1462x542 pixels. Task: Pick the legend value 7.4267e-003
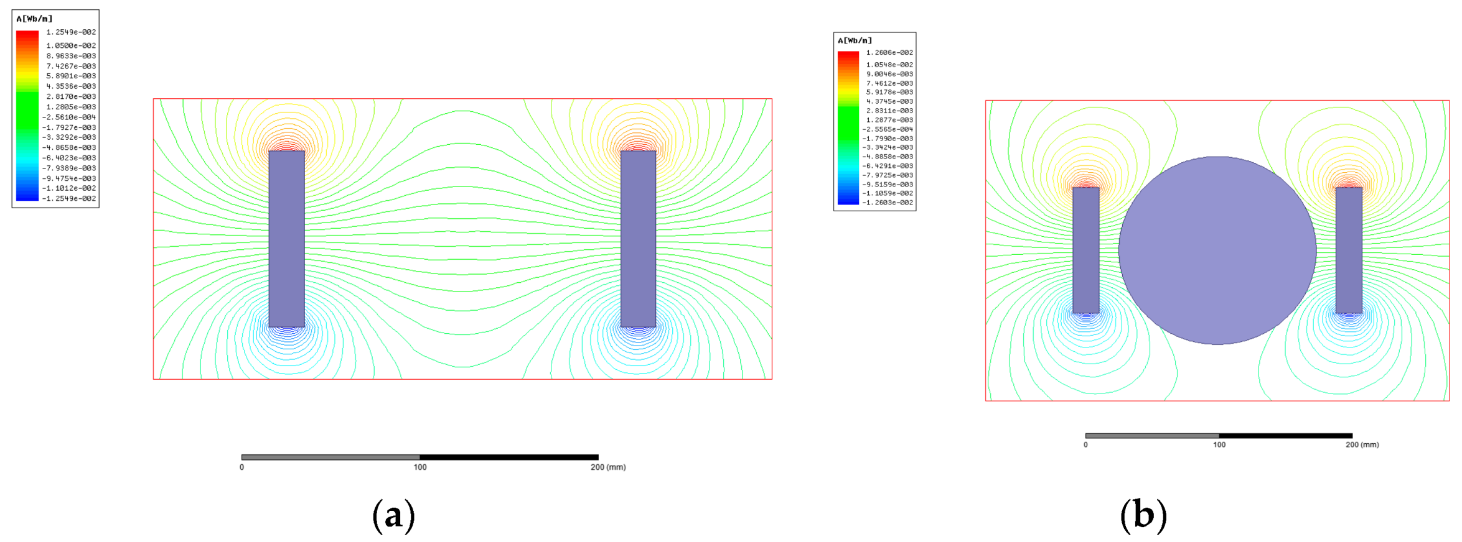pyautogui.click(x=71, y=66)
